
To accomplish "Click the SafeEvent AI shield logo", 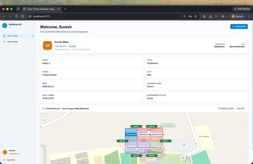I will [x=5, y=25].
